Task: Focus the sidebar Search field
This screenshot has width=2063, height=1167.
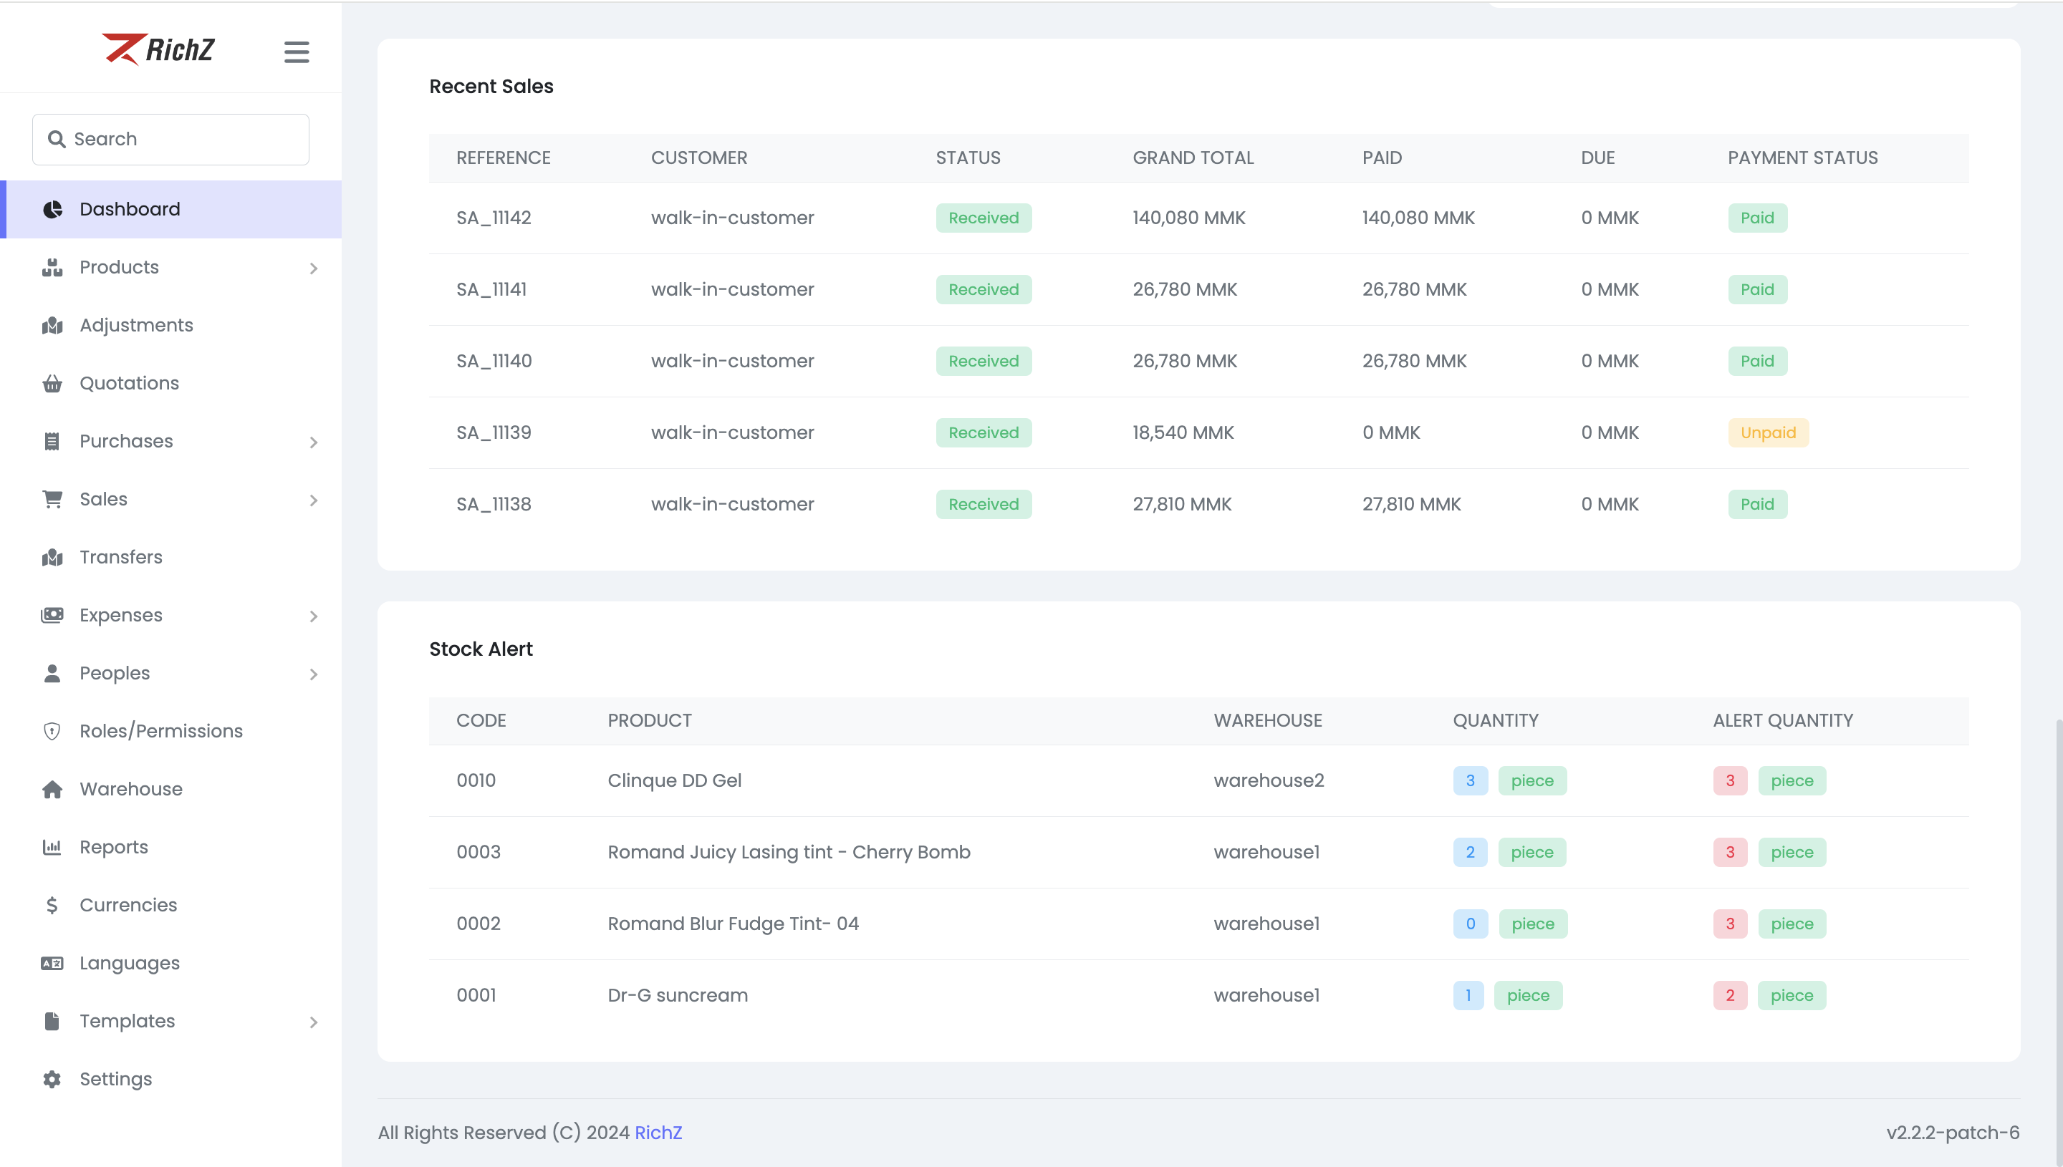Action: pos(170,140)
